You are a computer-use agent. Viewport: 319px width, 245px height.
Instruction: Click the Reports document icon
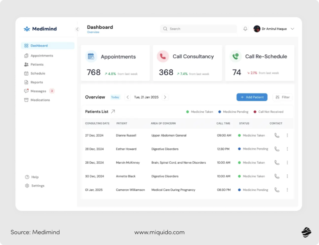click(26, 82)
